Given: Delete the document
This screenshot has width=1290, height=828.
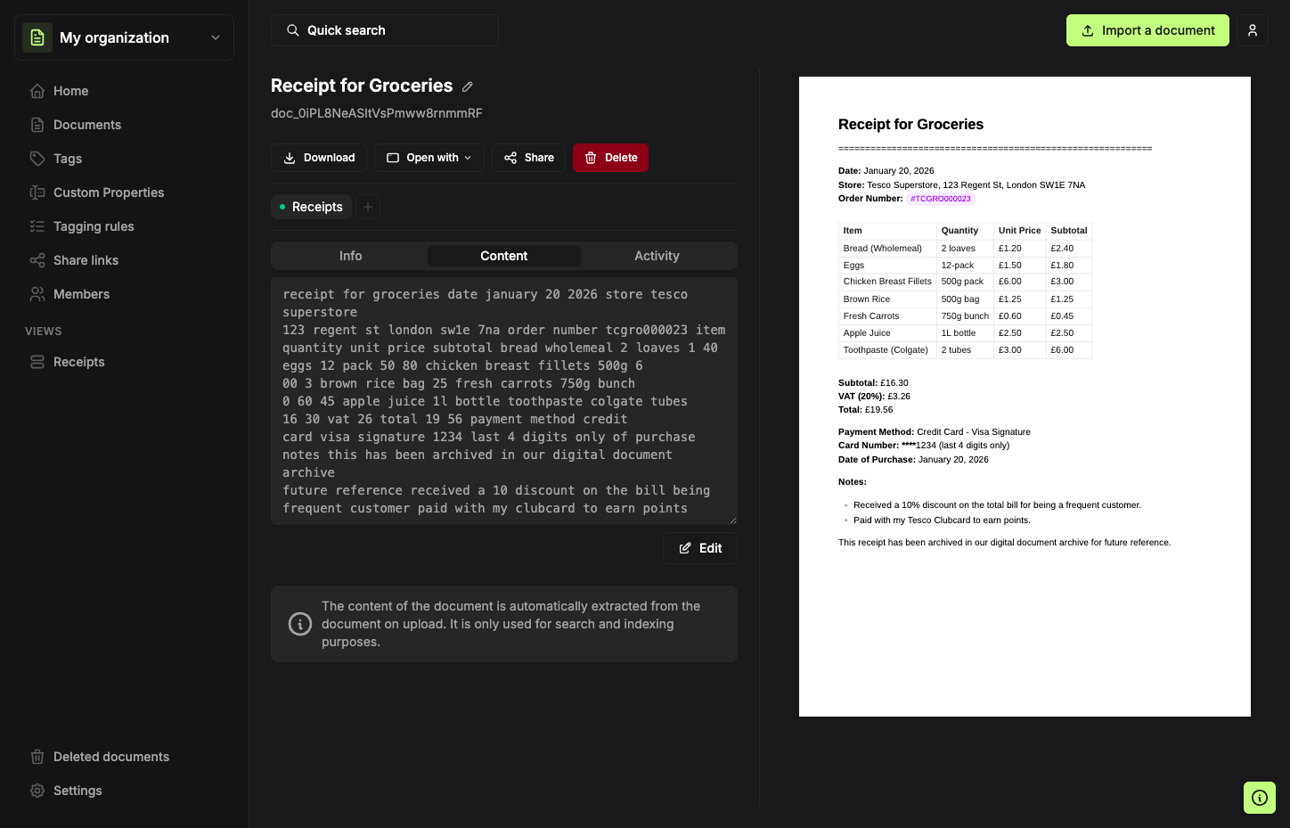Looking at the screenshot, I should [611, 158].
